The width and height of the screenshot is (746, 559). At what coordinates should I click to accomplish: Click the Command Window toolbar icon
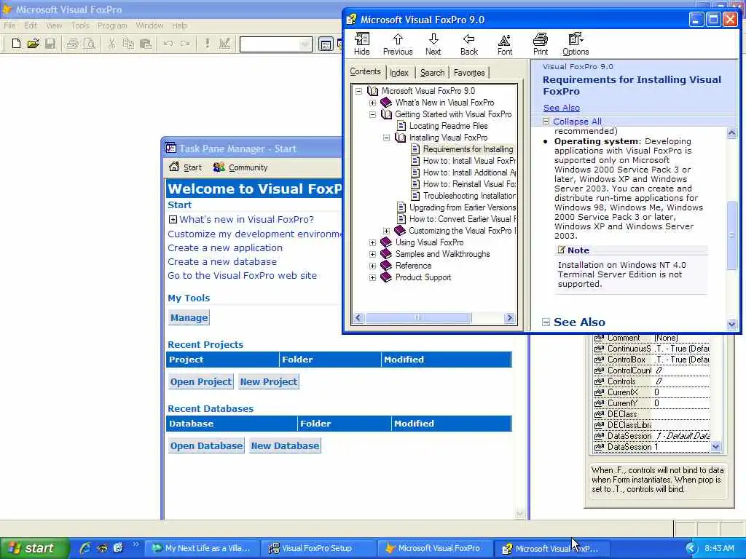(326, 44)
